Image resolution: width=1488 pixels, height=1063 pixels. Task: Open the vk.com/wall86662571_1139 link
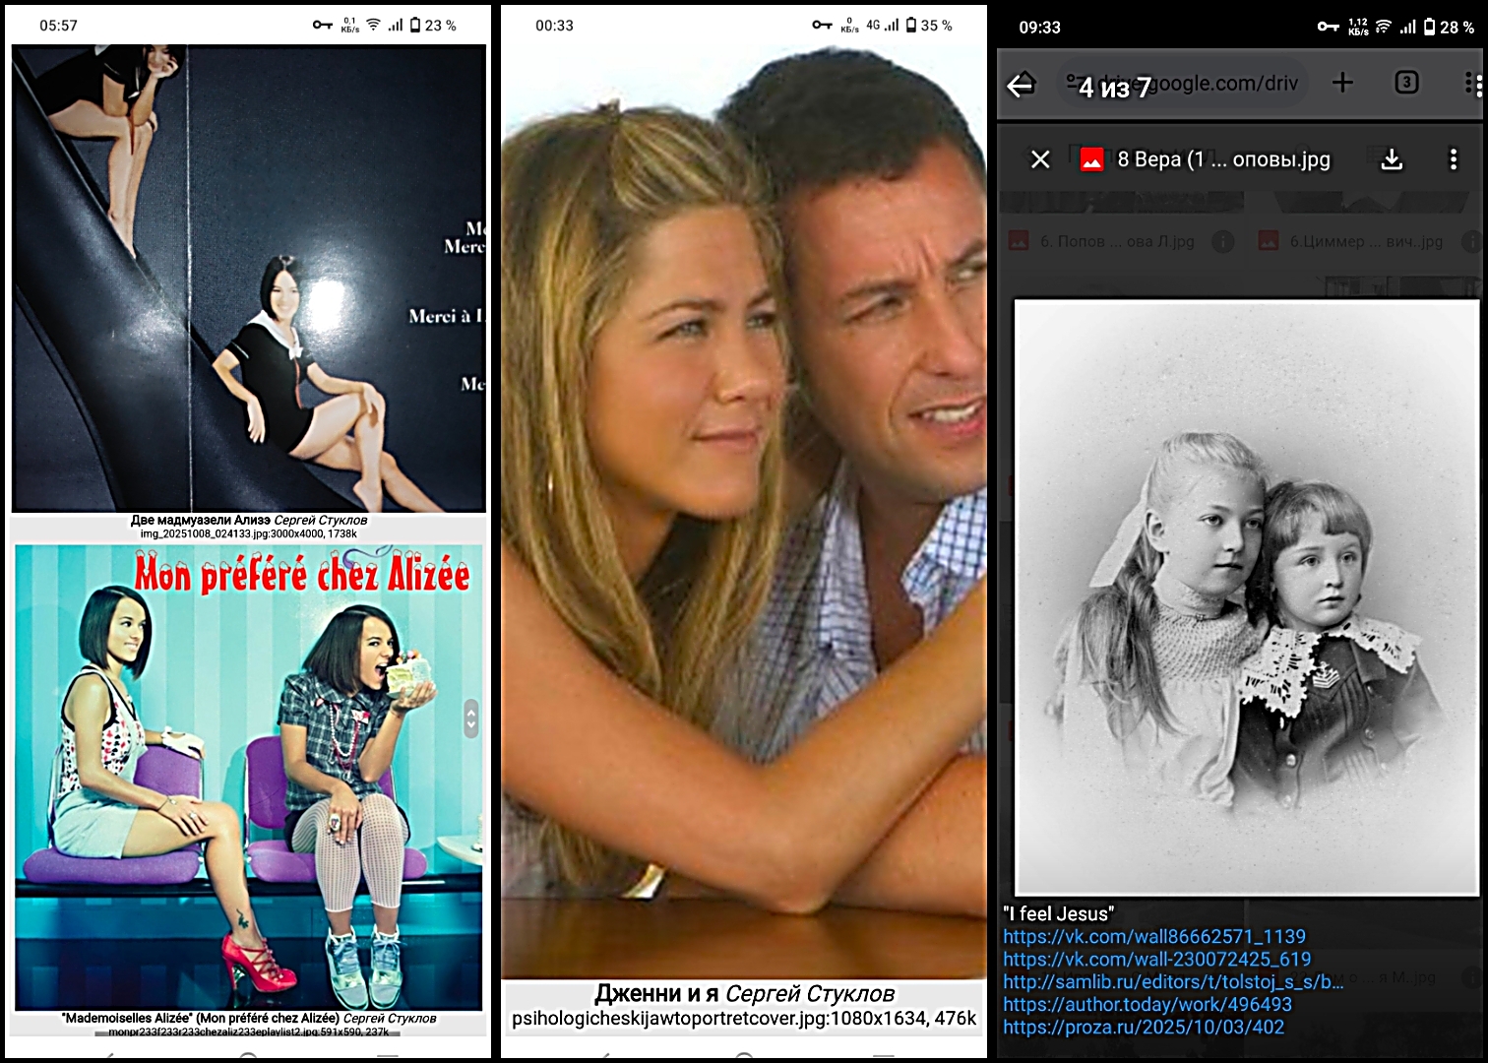click(x=1154, y=937)
